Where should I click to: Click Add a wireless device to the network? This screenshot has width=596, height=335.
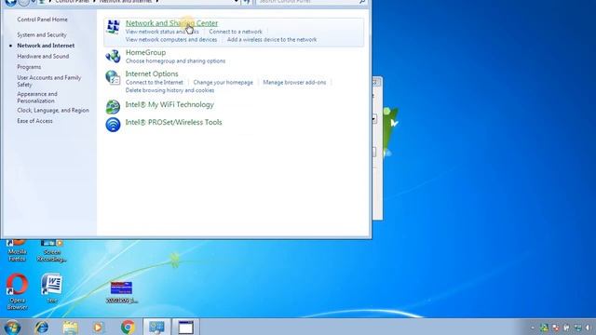pyautogui.click(x=272, y=39)
